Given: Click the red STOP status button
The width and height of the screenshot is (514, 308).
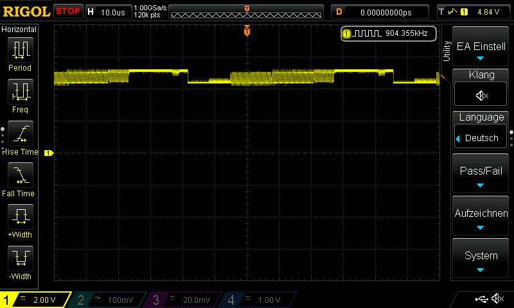Looking at the screenshot, I should pos(68,12).
